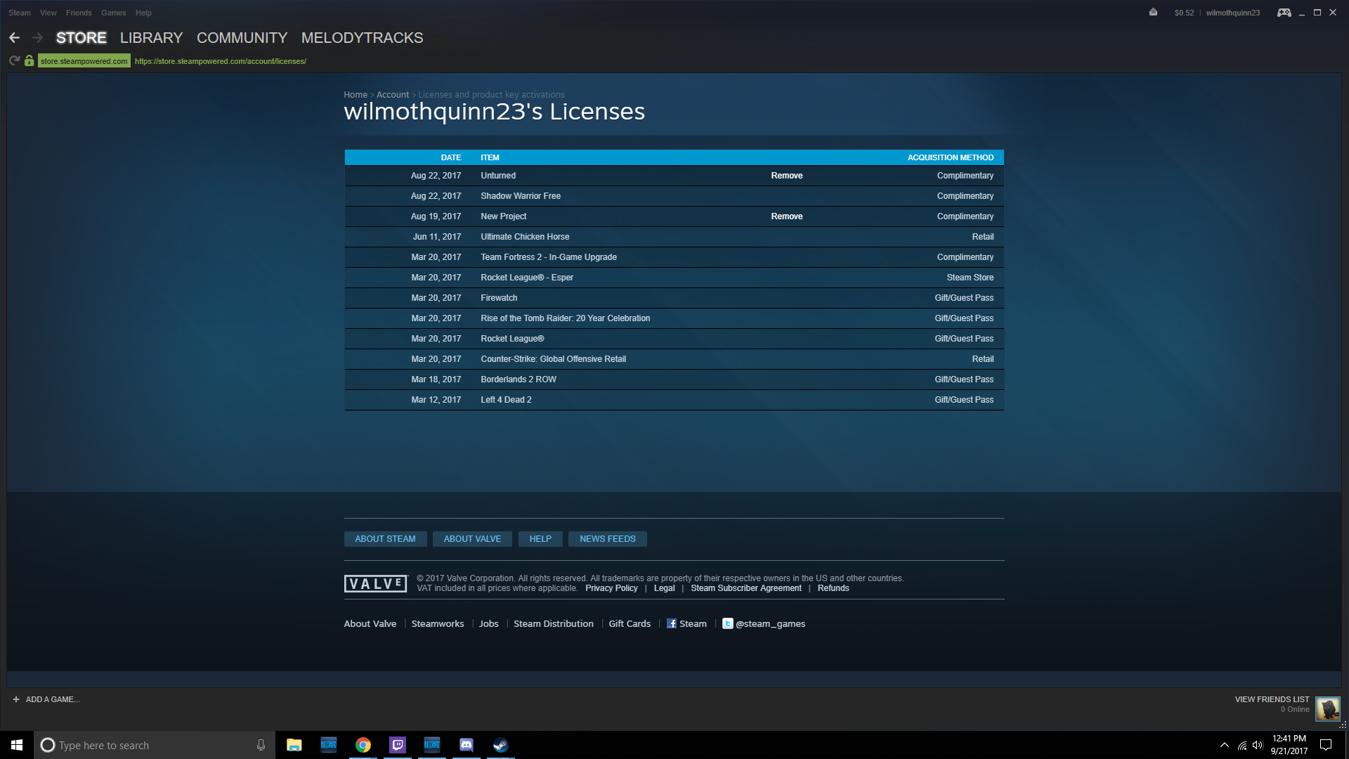The height and width of the screenshot is (759, 1349).
Task: Click the footer HELP button
Action: click(540, 539)
